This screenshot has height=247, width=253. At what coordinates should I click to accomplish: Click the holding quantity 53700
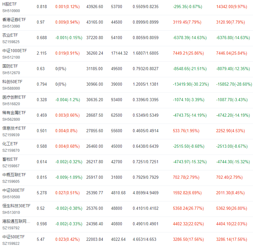[117, 7]
